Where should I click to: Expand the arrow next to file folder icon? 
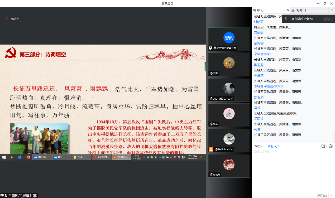(x=327, y=146)
